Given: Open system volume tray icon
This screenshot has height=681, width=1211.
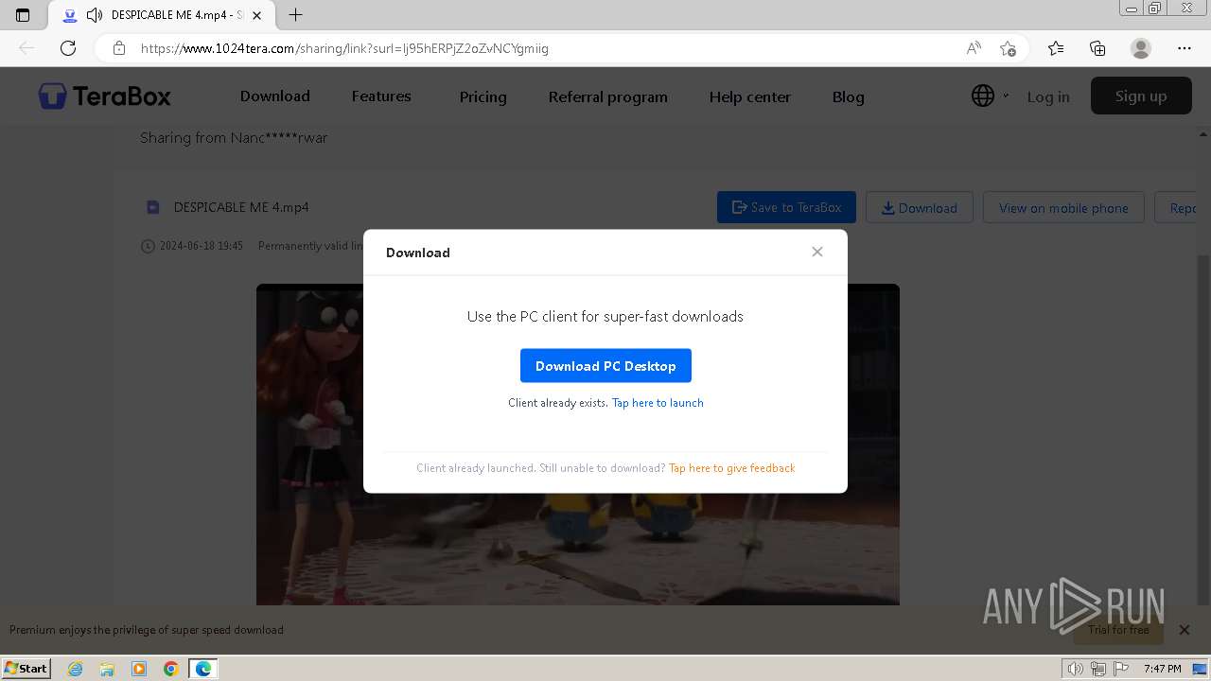Looking at the screenshot, I should click(1076, 669).
